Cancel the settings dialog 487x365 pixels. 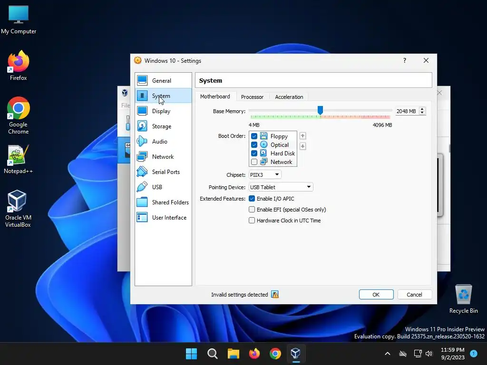414,295
